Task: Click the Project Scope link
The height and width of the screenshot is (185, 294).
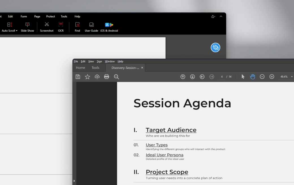Action: pyautogui.click(x=167, y=172)
